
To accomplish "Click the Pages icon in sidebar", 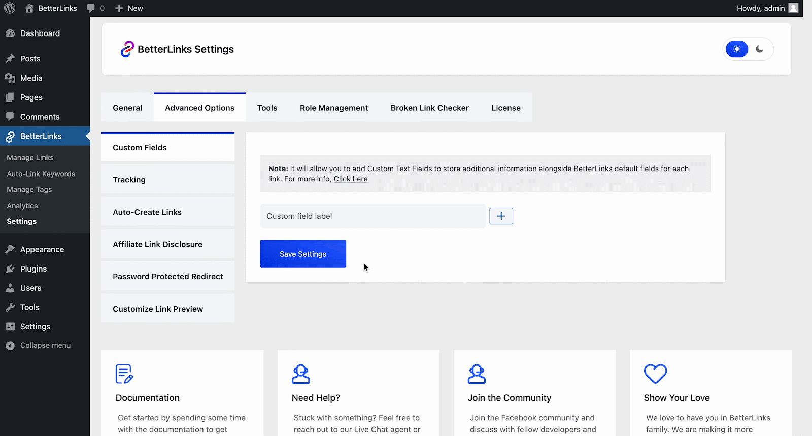I will (10, 97).
